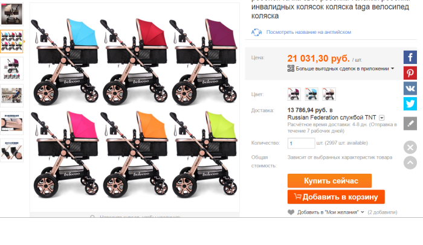
Task: Choose the purple stroller color option
Action: (x=294, y=94)
